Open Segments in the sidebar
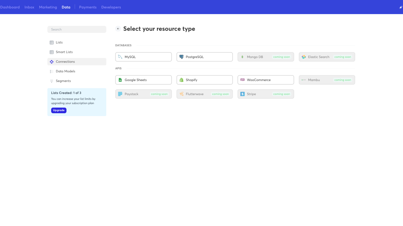Screen dimensions: 403x226 pos(63,81)
